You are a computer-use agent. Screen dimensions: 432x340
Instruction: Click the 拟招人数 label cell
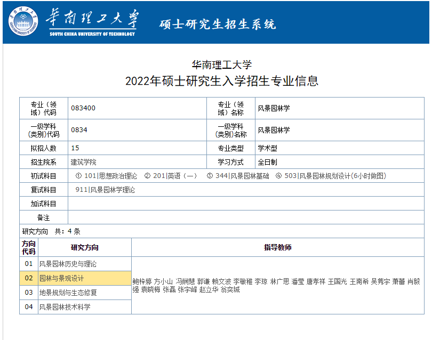[44, 148]
